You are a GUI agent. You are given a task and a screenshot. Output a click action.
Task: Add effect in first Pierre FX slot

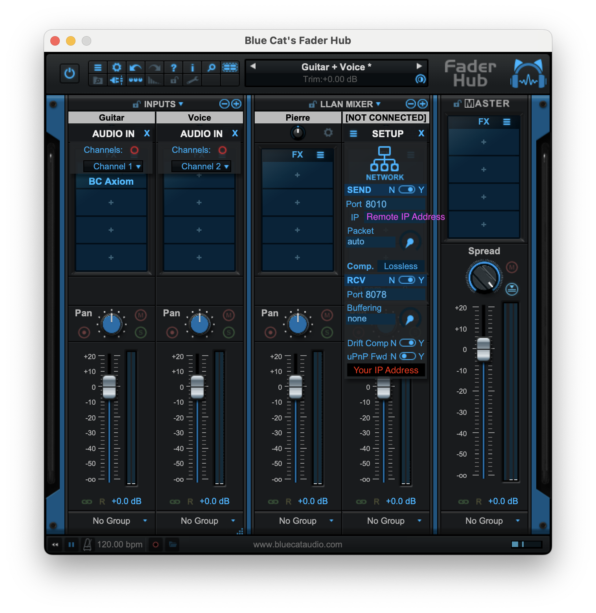pyautogui.click(x=297, y=175)
